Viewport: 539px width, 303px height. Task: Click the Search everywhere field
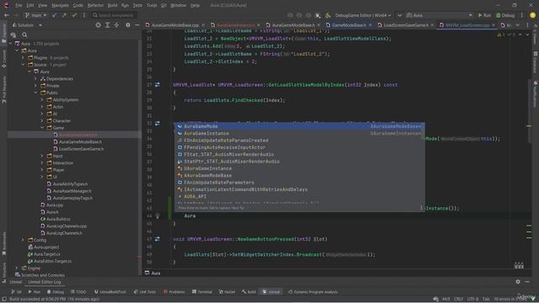115,15
